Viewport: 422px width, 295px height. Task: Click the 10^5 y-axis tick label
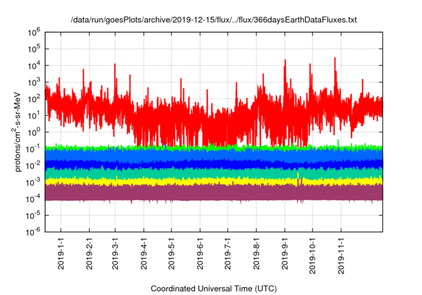(x=34, y=49)
